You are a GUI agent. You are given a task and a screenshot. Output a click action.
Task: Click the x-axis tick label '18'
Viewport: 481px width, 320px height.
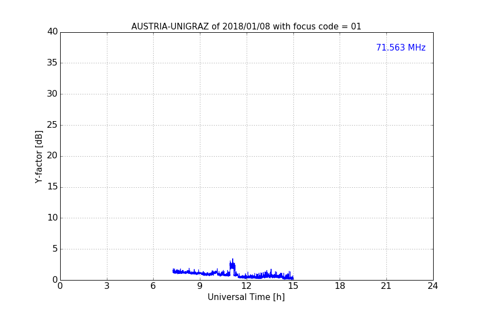click(340, 286)
